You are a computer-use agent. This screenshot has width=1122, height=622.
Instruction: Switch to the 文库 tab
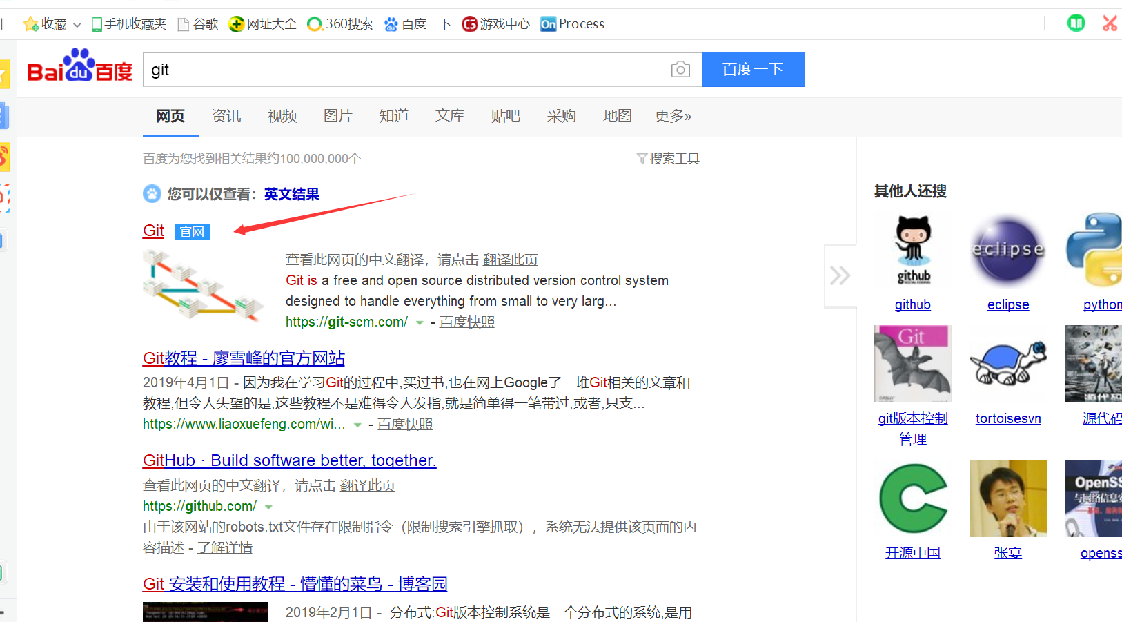click(450, 116)
